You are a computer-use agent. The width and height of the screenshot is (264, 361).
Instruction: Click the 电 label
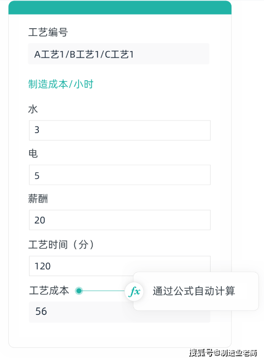[33, 154]
